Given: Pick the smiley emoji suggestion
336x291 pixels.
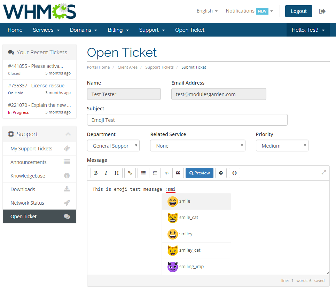Looking at the screenshot, I should (x=196, y=234).
